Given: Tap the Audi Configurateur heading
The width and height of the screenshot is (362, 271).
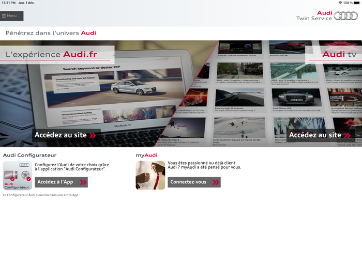Looking at the screenshot, I should 30,155.
